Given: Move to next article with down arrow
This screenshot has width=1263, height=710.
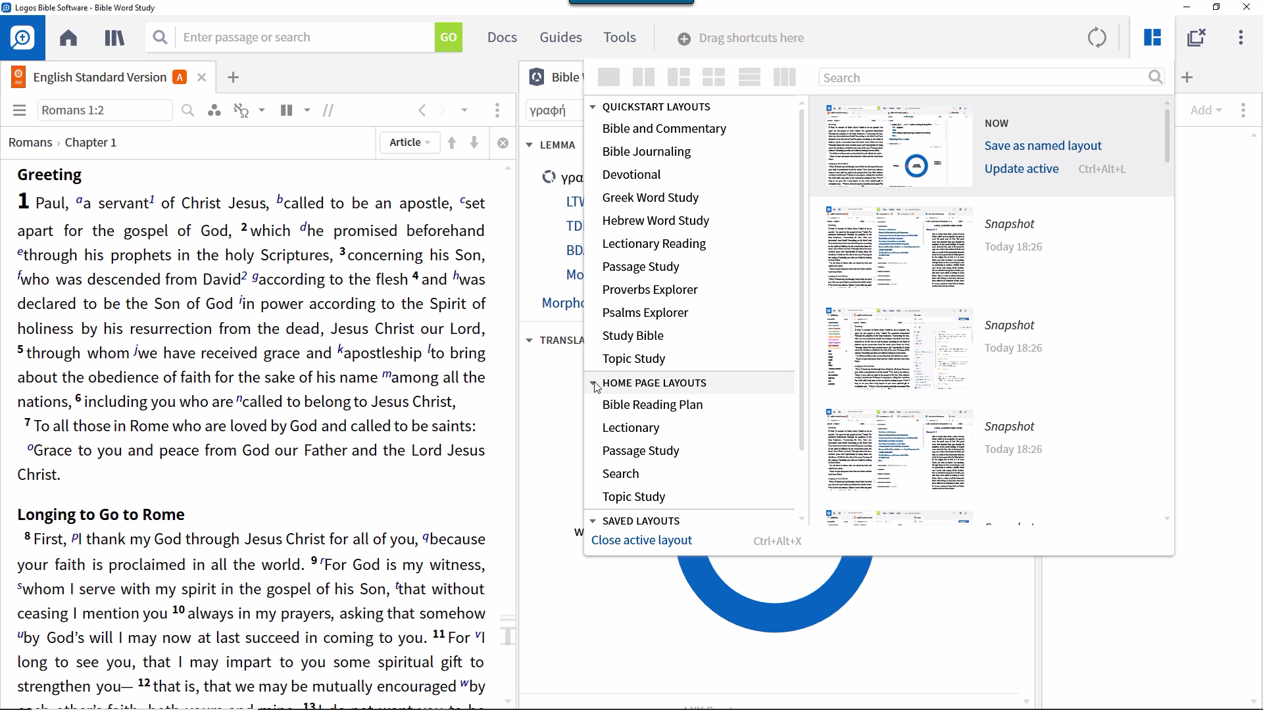Looking at the screenshot, I should (x=474, y=143).
